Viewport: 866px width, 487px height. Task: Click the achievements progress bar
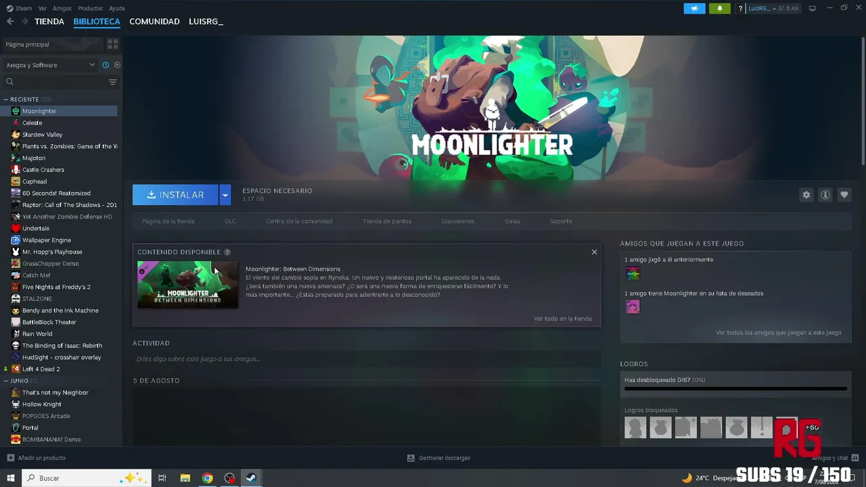(x=735, y=389)
